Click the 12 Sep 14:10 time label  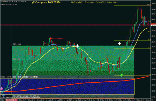(86, 100)
